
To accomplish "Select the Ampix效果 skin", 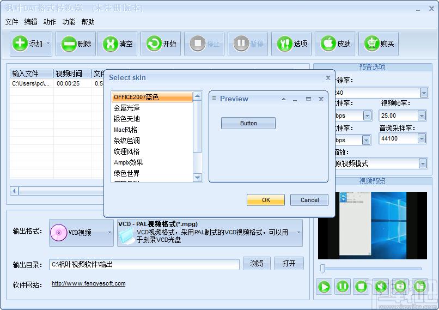I will coord(152,162).
